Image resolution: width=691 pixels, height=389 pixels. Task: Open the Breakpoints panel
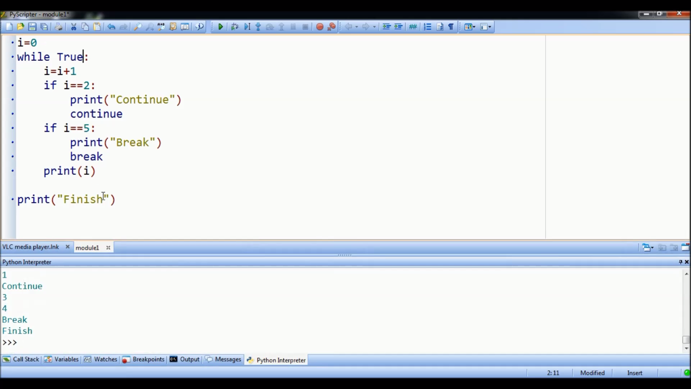(148, 359)
